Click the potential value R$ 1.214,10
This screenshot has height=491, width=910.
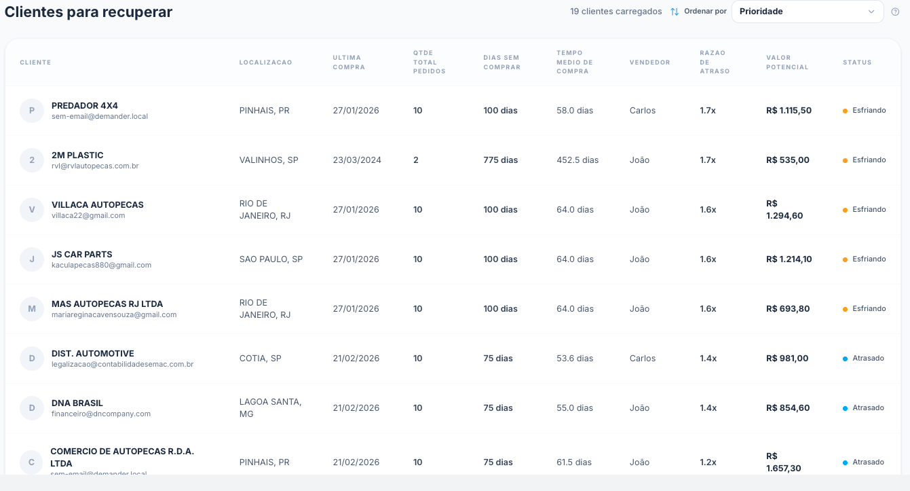[789, 259]
